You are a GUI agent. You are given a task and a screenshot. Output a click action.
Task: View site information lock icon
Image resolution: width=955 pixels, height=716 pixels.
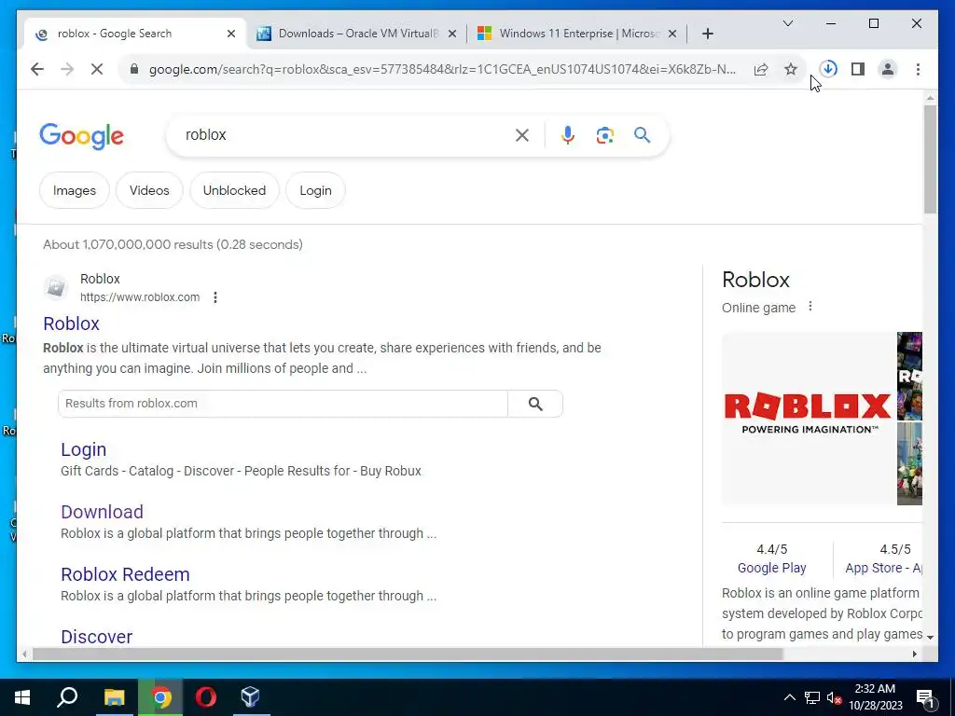point(134,69)
